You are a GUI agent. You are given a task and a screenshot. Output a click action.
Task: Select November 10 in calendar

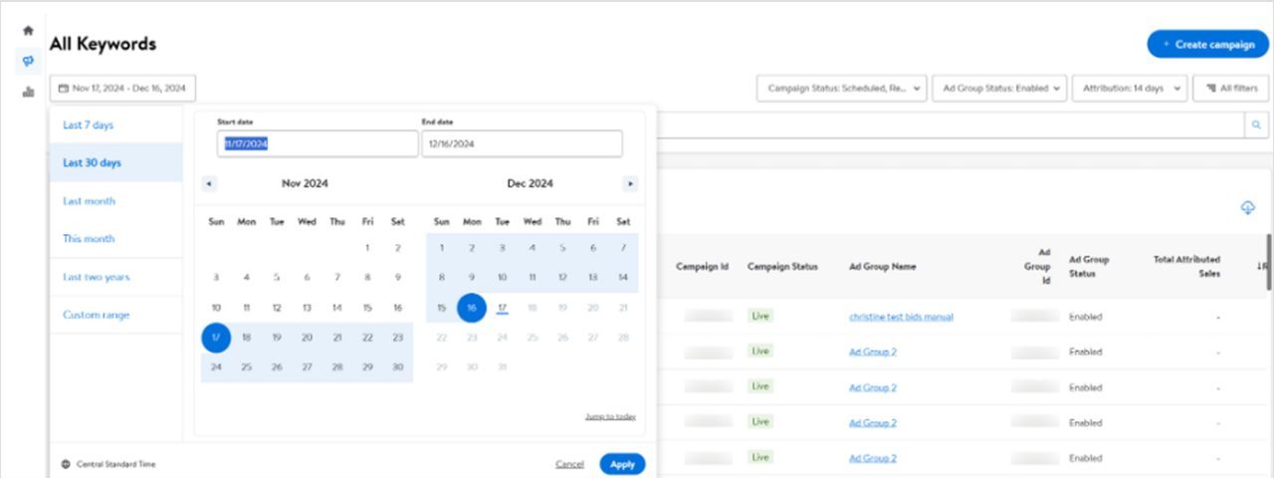pos(216,308)
